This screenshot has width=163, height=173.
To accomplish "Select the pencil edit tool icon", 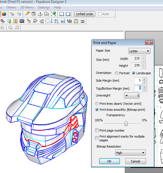I will tap(27, 14).
